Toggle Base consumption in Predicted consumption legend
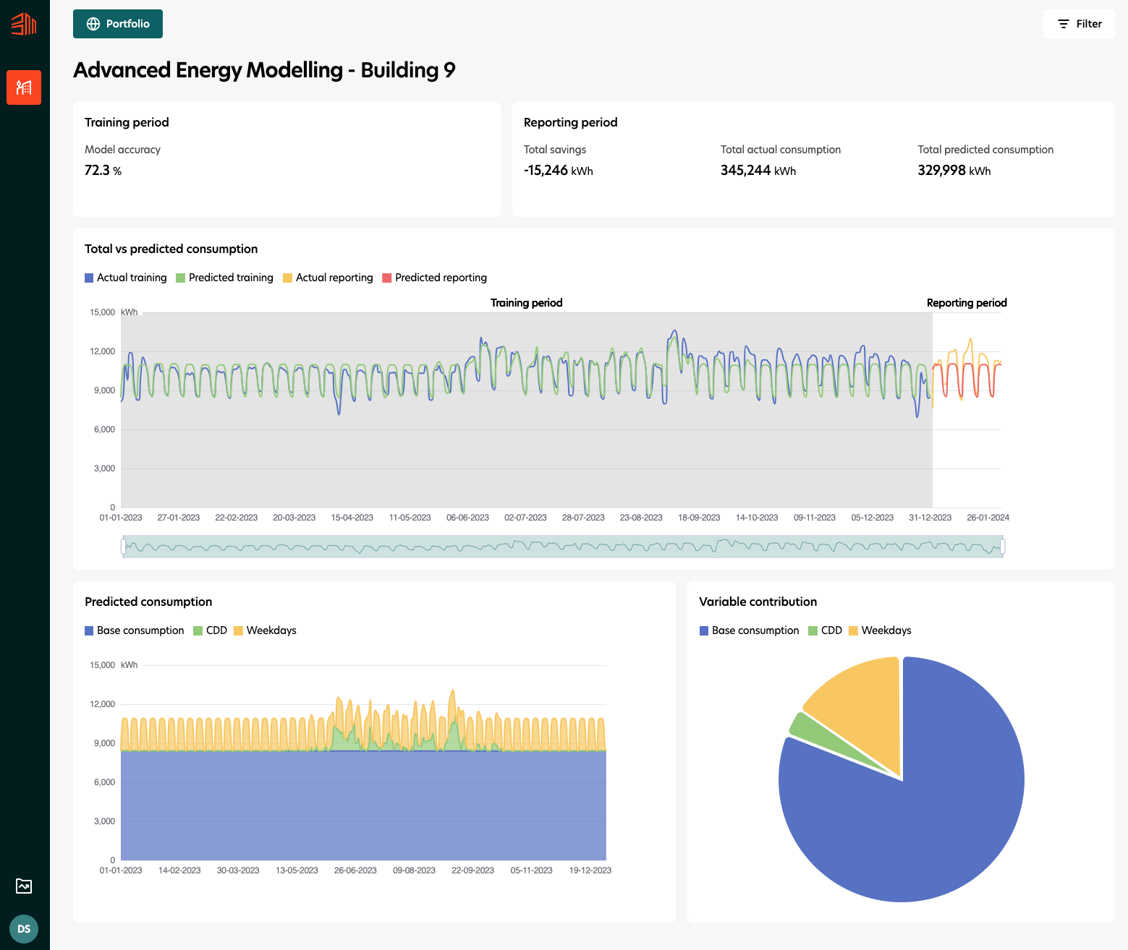Screen dimensions: 1128x950 (135, 630)
